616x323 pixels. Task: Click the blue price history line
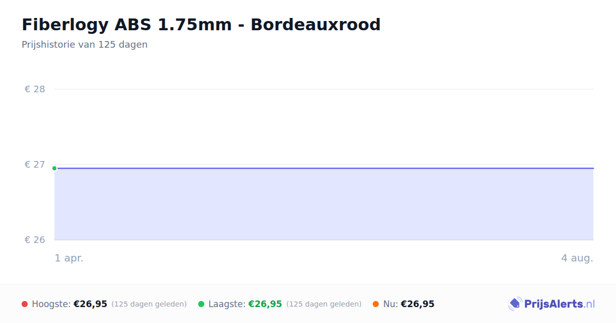coord(324,168)
